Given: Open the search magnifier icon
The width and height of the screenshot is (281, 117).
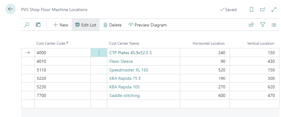Looking at the screenshot, I should pyautogui.click(x=27, y=25).
